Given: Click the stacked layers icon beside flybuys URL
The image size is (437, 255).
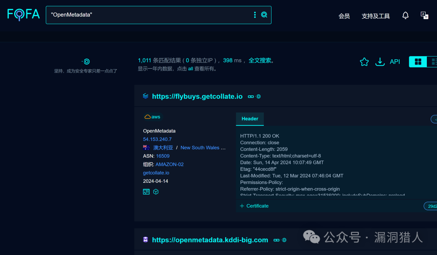Looking at the screenshot, I should point(146,96).
